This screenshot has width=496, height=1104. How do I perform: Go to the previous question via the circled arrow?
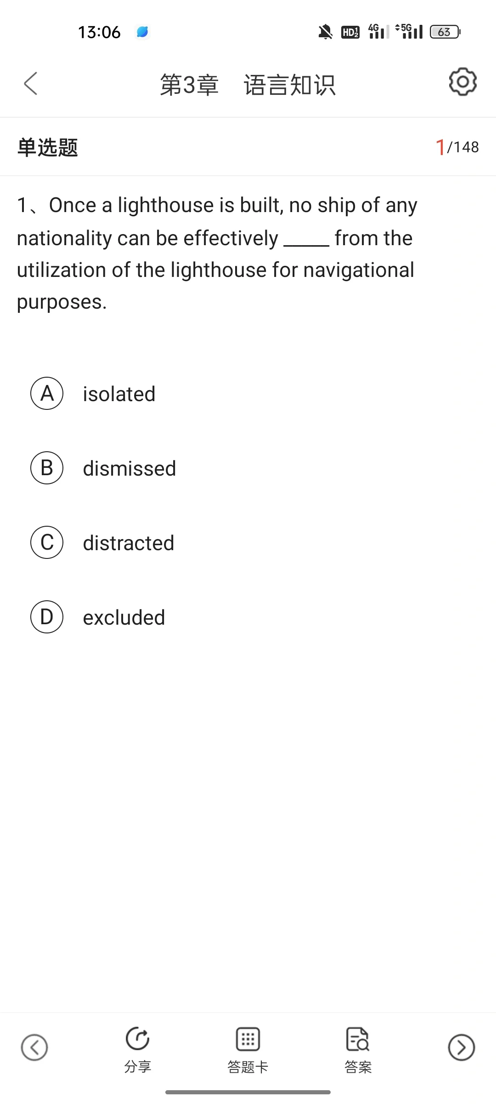pyautogui.click(x=34, y=1047)
